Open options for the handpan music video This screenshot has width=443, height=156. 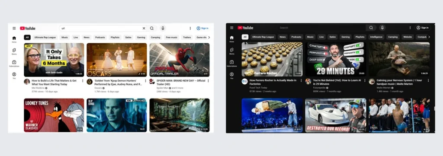pyautogui.click(x=428, y=80)
